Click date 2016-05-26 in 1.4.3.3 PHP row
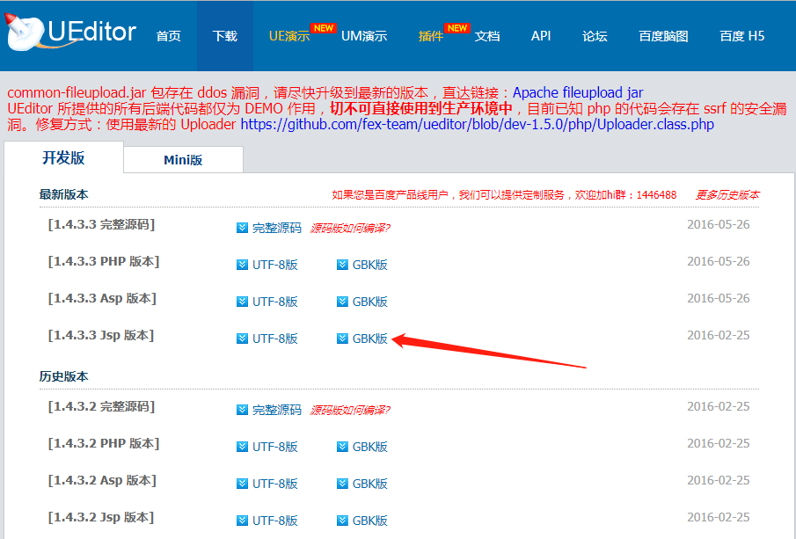Viewport: 796px width, 539px height. click(x=719, y=261)
